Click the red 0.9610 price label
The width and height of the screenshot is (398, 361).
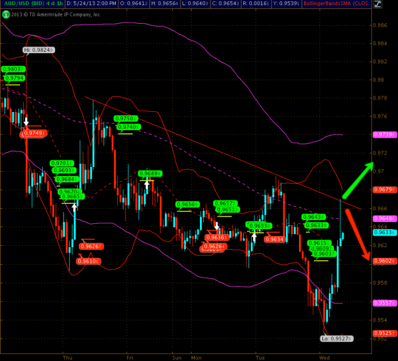(x=88, y=261)
